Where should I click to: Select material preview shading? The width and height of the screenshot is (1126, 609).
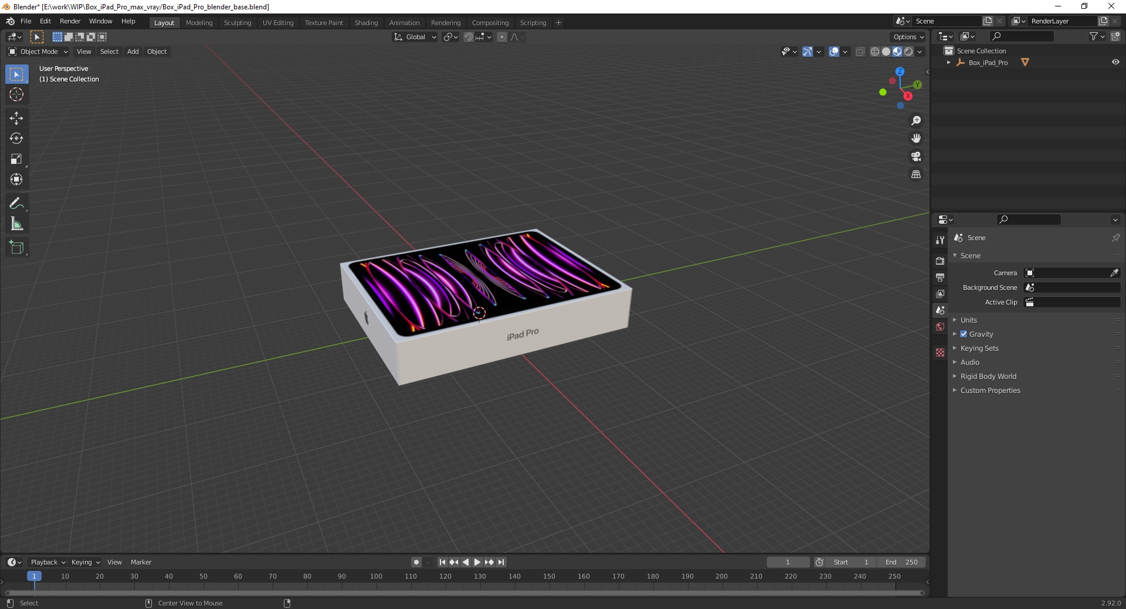click(x=897, y=52)
